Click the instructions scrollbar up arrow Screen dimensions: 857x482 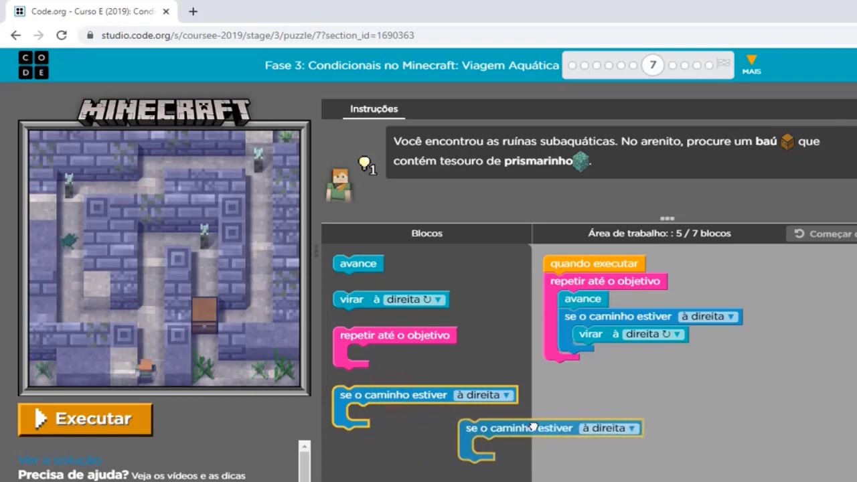[x=305, y=446]
